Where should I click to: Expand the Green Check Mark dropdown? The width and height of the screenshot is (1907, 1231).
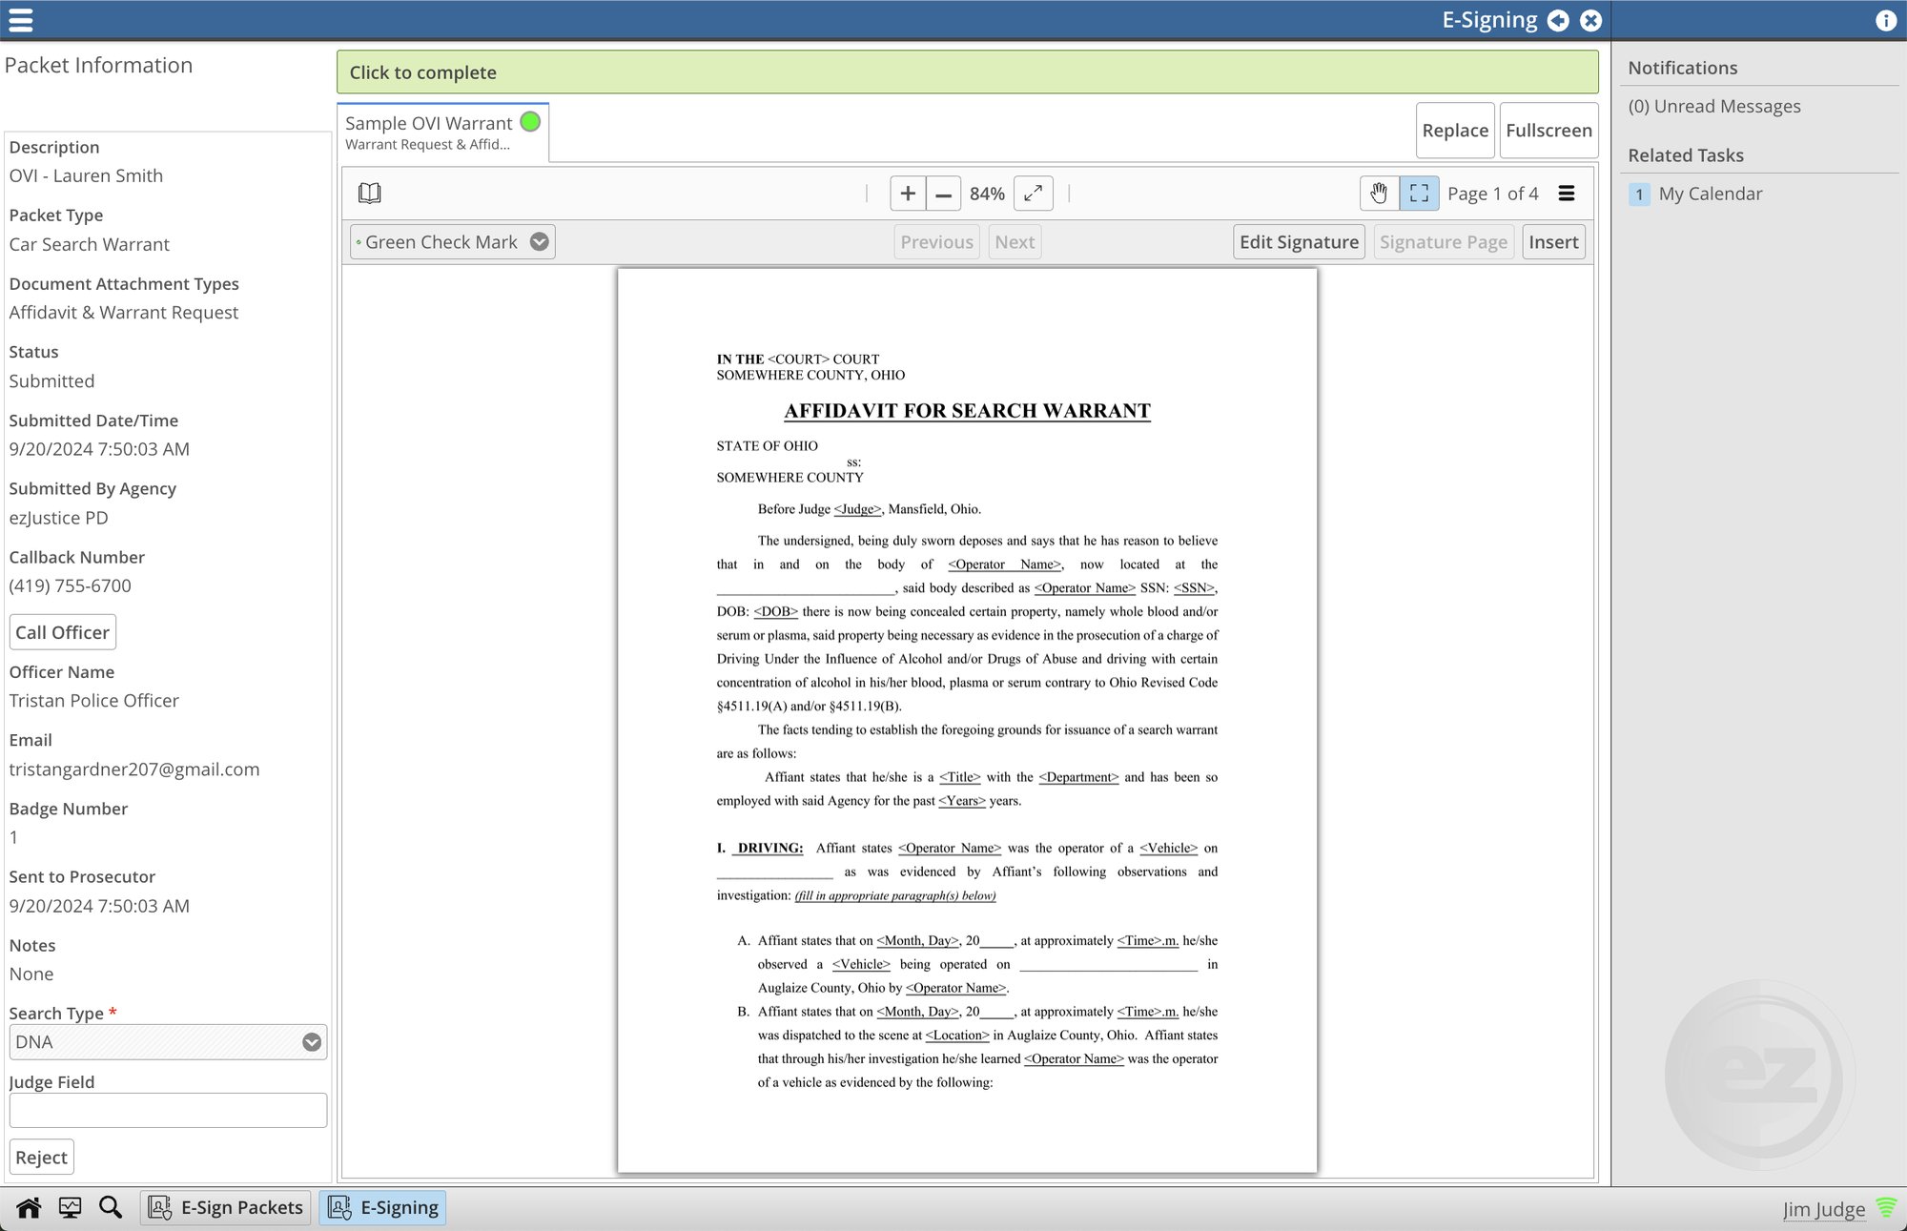point(538,240)
